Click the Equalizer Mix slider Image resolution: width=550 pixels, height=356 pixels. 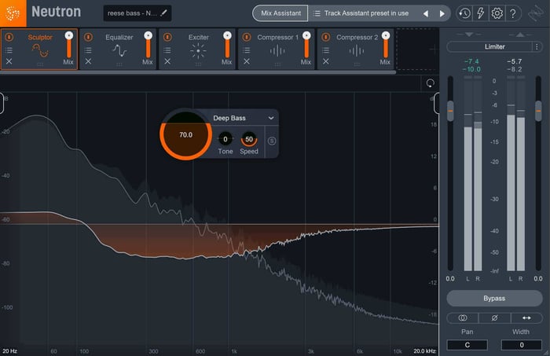(148, 45)
